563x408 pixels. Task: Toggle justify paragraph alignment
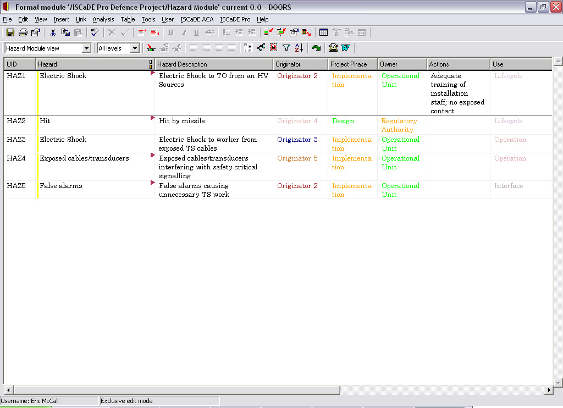click(x=231, y=48)
